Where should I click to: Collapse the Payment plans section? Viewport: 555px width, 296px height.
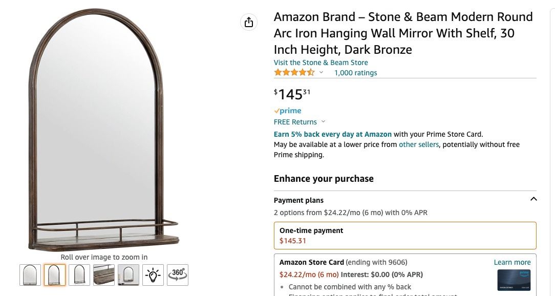click(x=534, y=199)
